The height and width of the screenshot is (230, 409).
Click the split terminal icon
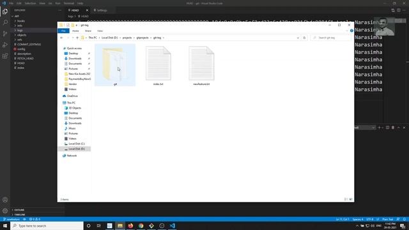pos(387,128)
